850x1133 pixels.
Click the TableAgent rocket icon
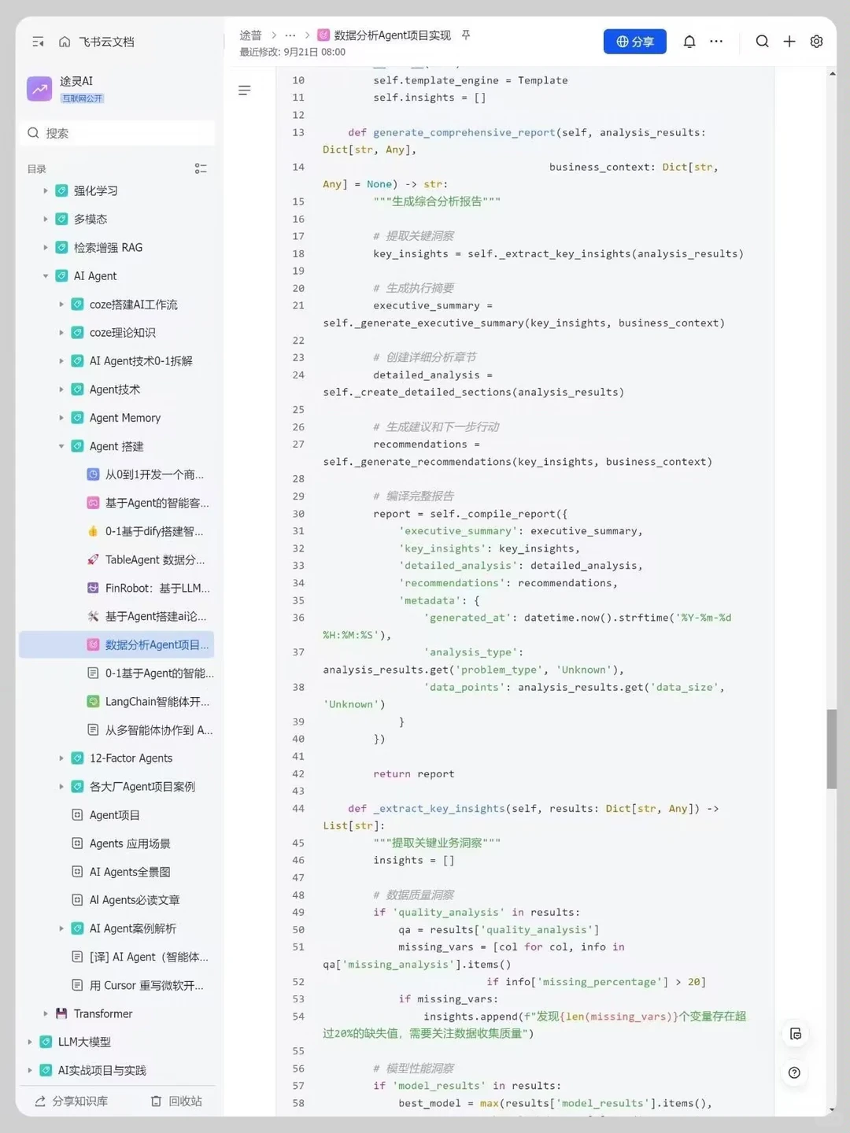coord(93,559)
